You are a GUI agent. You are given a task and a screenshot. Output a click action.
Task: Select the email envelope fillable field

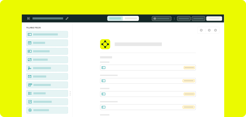click(x=47, y=77)
